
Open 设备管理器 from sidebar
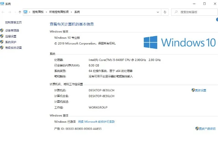(12, 30)
